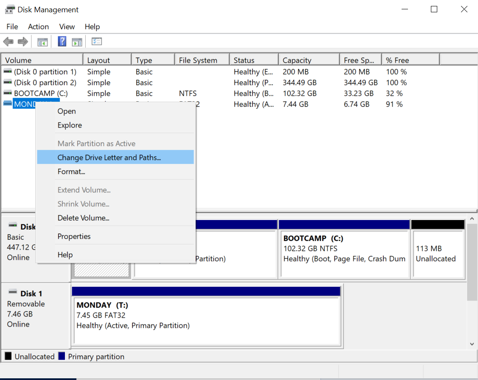The image size is (478, 380).
Task: Click the drive icon beside BOOTCAMP (C:)
Action: click(x=8, y=93)
